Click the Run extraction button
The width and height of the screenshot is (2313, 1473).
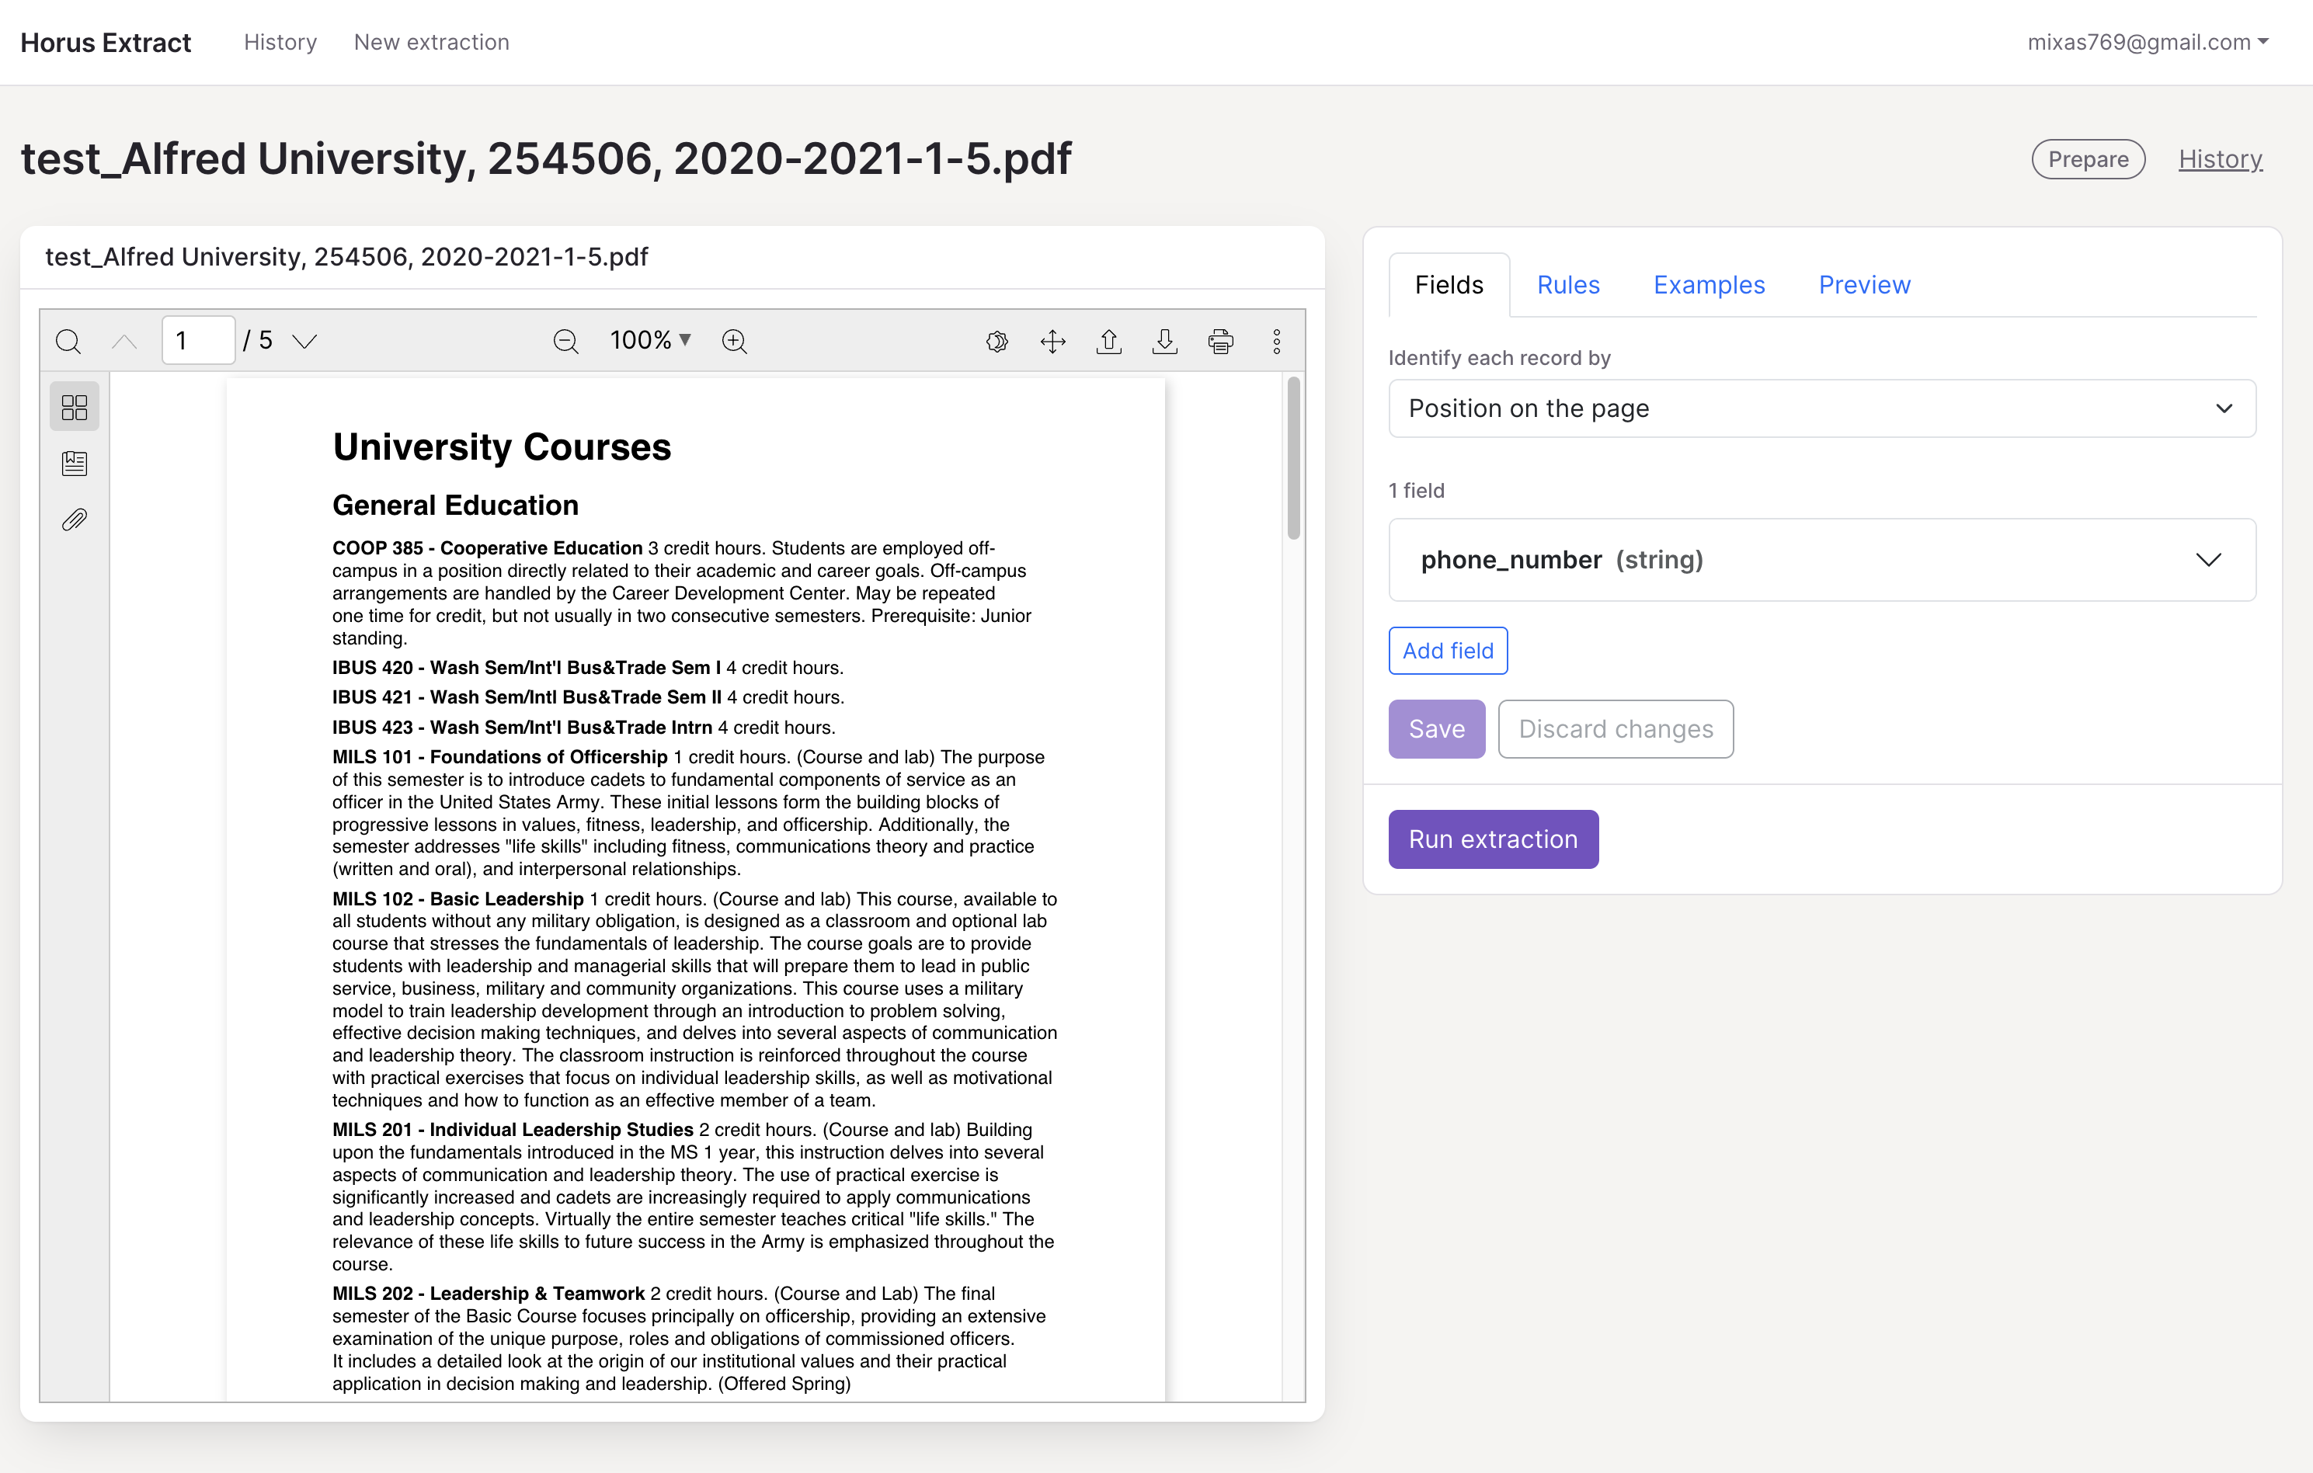click(x=1493, y=839)
